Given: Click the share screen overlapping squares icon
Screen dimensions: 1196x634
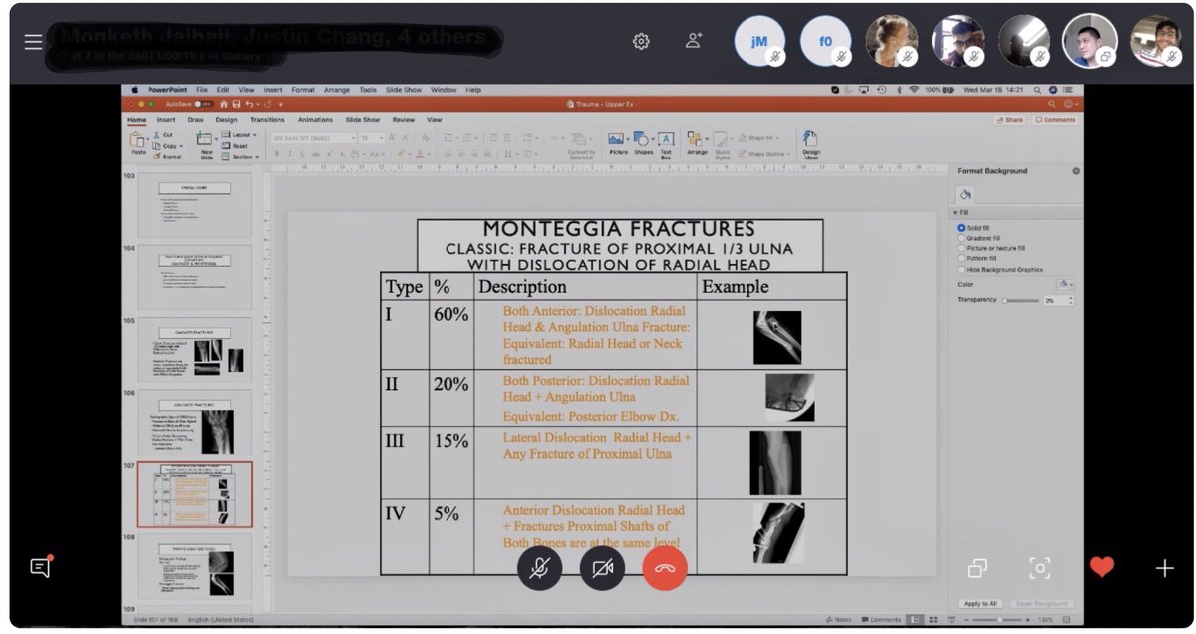Looking at the screenshot, I should pos(977,568).
